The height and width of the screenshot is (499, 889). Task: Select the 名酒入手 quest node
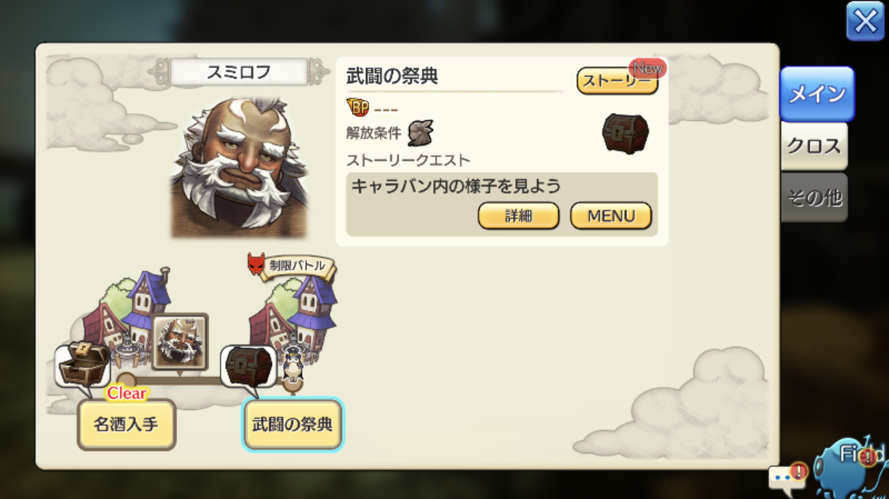127,424
